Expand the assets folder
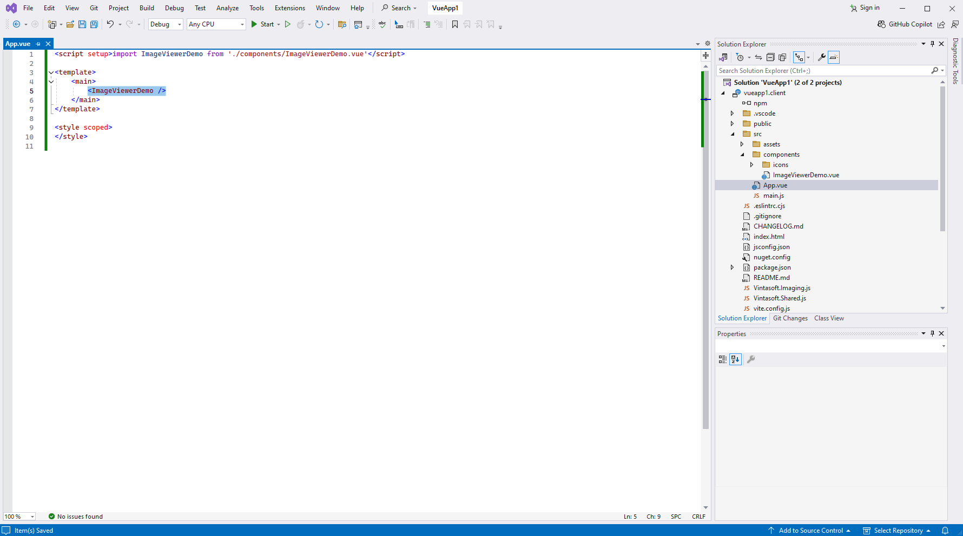The height and width of the screenshot is (536, 963). [x=742, y=144]
